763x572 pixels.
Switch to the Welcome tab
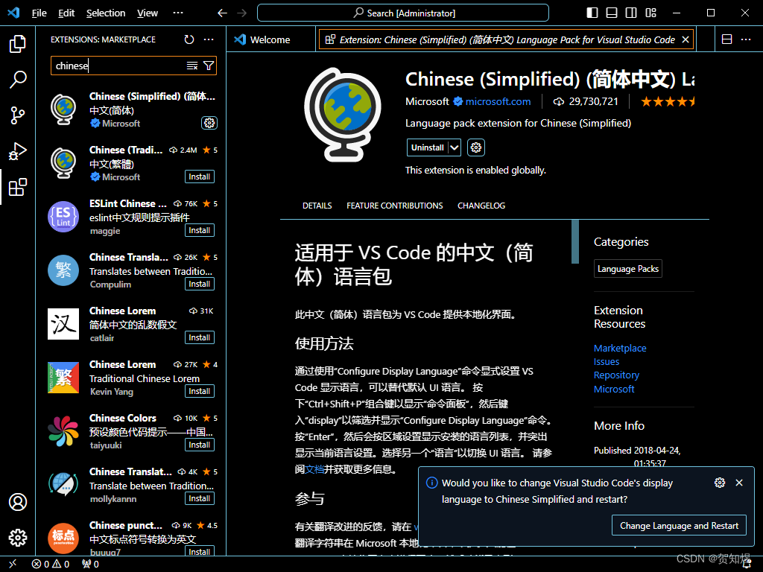point(270,40)
